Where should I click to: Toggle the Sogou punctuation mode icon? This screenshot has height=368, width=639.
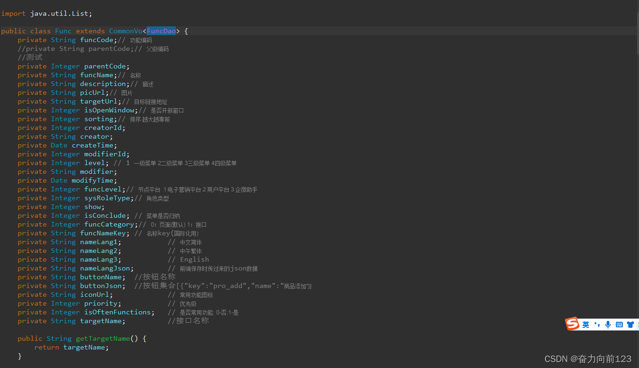pos(597,325)
